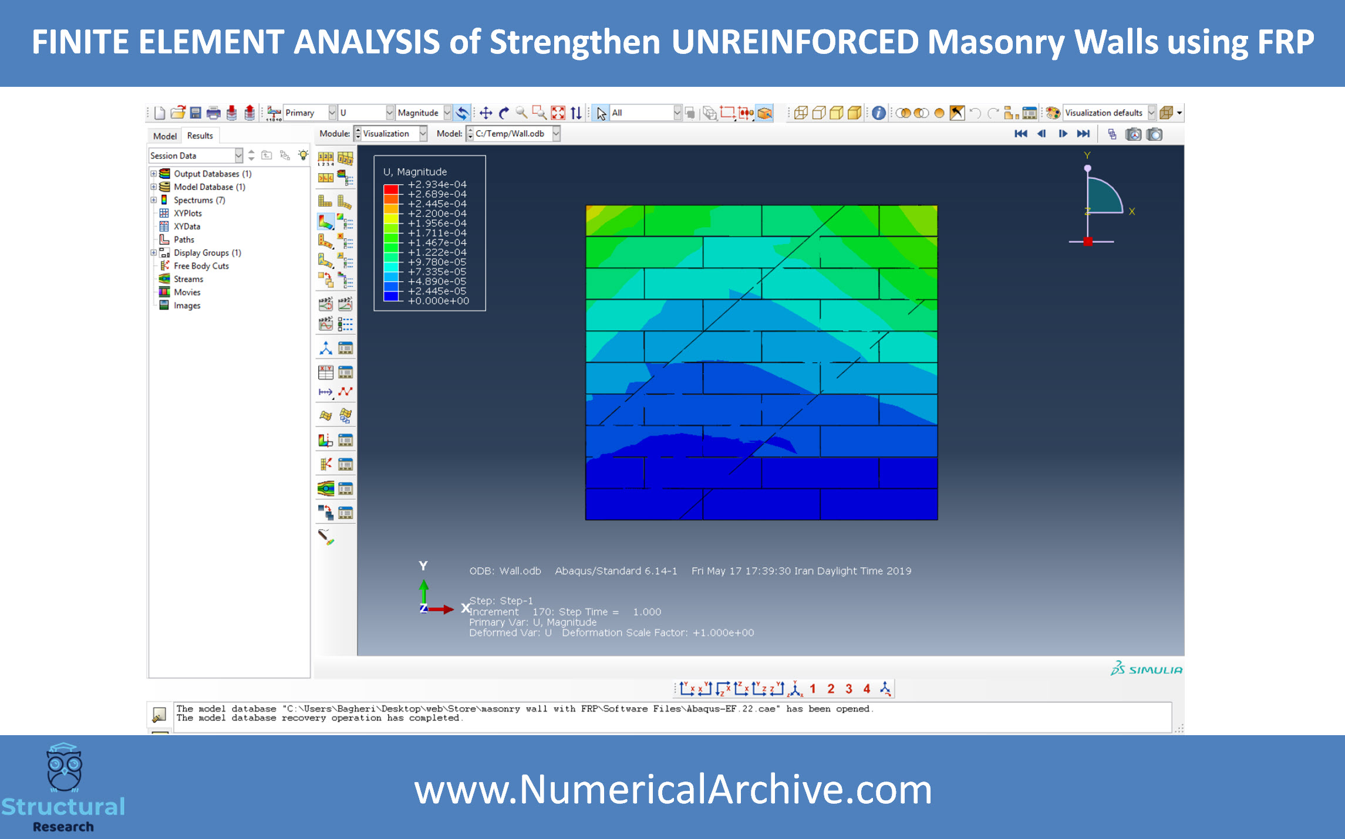Click Animate: Scale Factor icon
This screenshot has height=839, width=1345.
(325, 304)
